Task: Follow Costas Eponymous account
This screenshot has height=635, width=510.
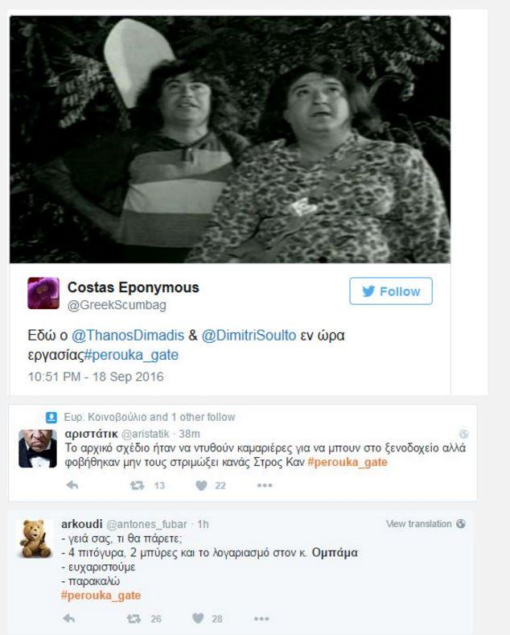Action: tap(391, 291)
